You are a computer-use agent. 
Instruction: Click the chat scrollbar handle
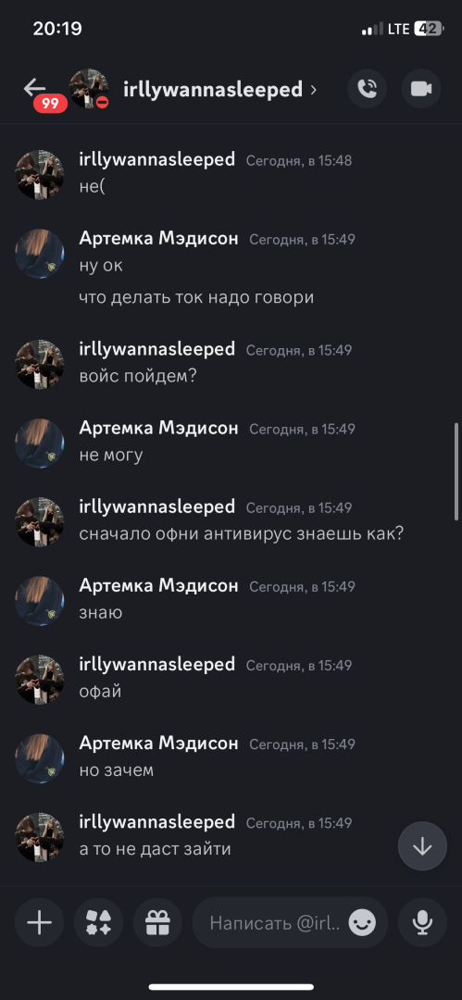click(456, 470)
